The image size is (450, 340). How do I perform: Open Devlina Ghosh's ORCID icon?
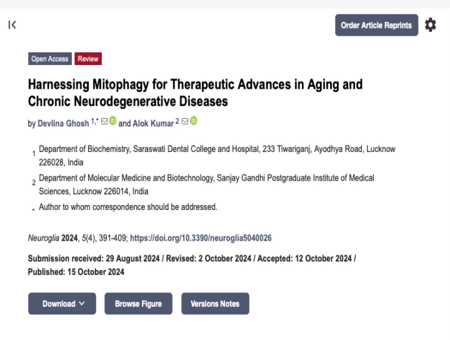(112, 121)
